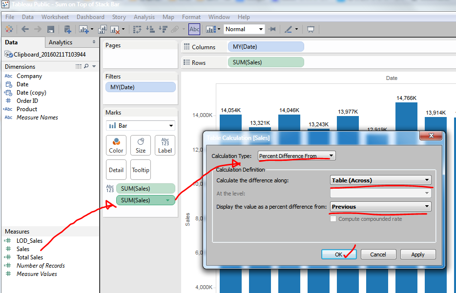This screenshot has height=293, width=456.
Task: Sort ascending toolbar icon
Action: (x=150, y=29)
